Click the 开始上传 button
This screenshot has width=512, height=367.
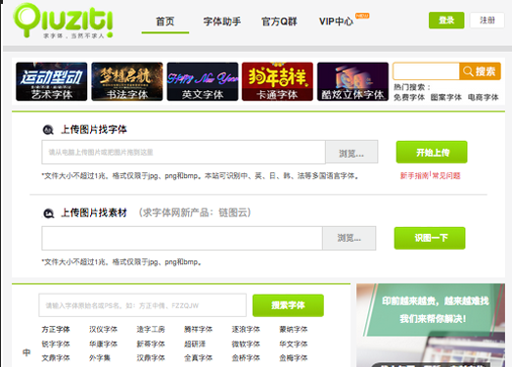(x=432, y=152)
